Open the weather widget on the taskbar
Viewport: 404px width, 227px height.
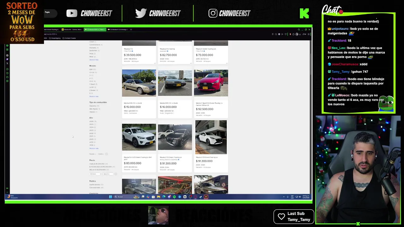[x=13, y=197]
